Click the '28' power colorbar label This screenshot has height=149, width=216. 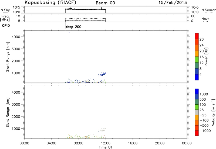click(201, 39)
